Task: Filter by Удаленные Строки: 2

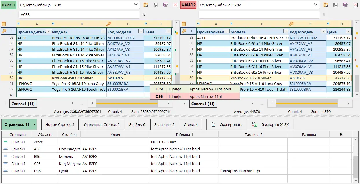Action: pos(102,124)
